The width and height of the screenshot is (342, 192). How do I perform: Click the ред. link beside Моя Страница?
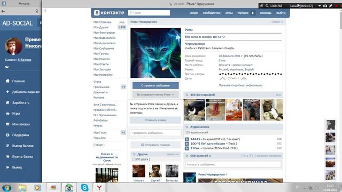(122, 22)
